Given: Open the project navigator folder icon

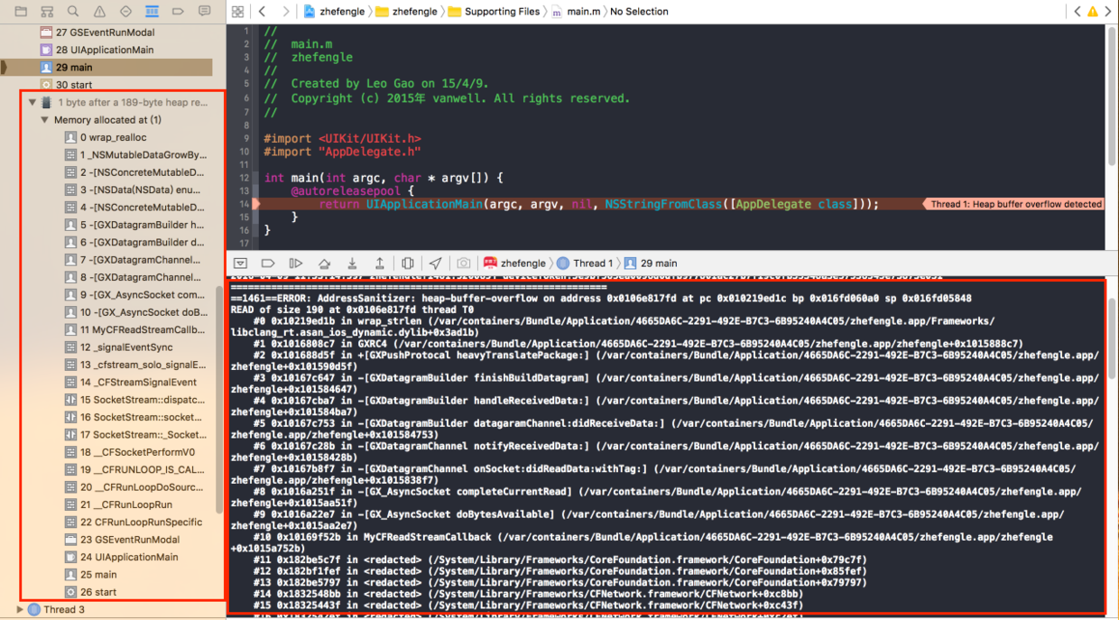Looking at the screenshot, I should click(x=21, y=12).
